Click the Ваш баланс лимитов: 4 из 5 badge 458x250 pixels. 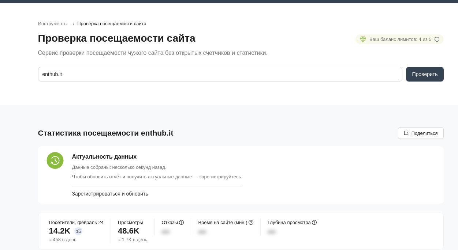(399, 39)
